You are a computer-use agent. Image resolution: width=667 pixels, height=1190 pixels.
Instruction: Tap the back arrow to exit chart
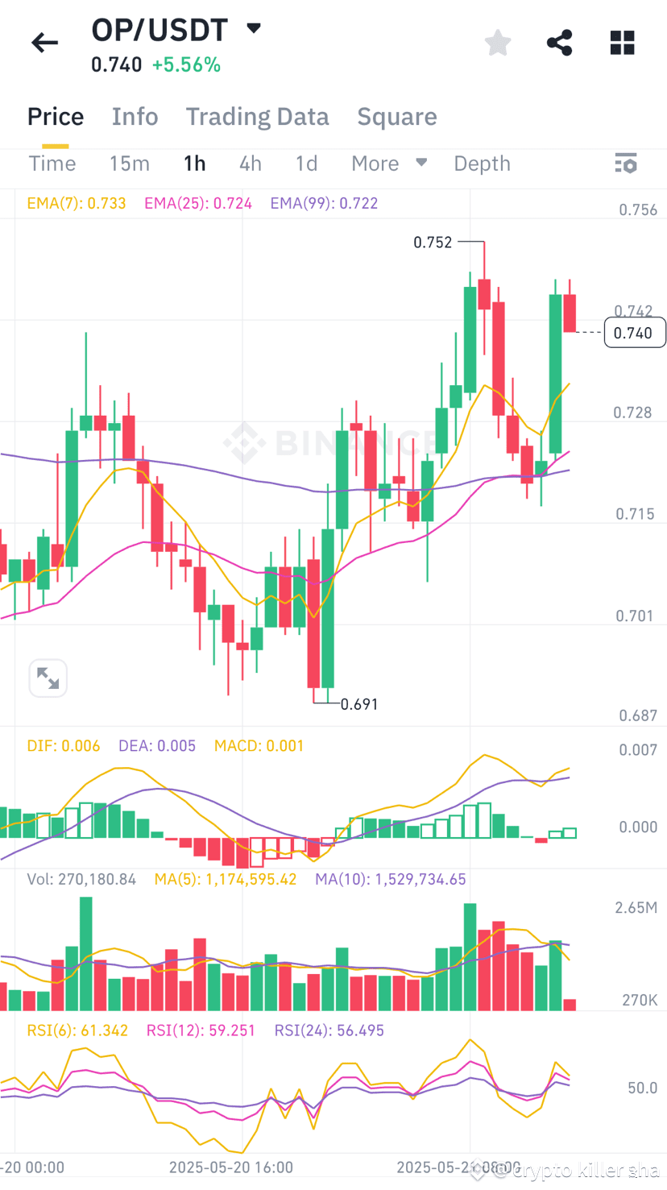44,43
